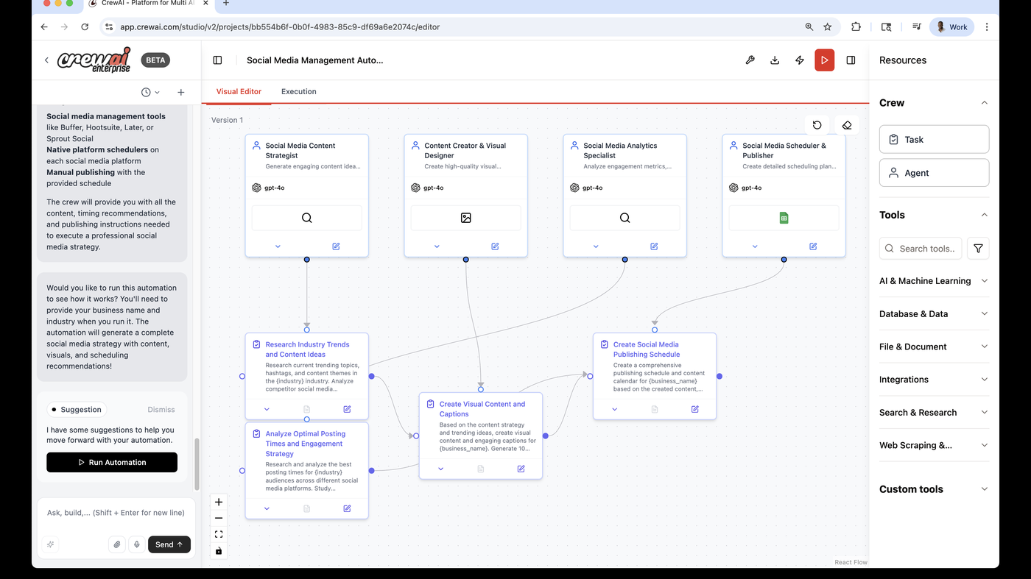
Task: Toggle the right Resources panel icon
Action: point(851,60)
